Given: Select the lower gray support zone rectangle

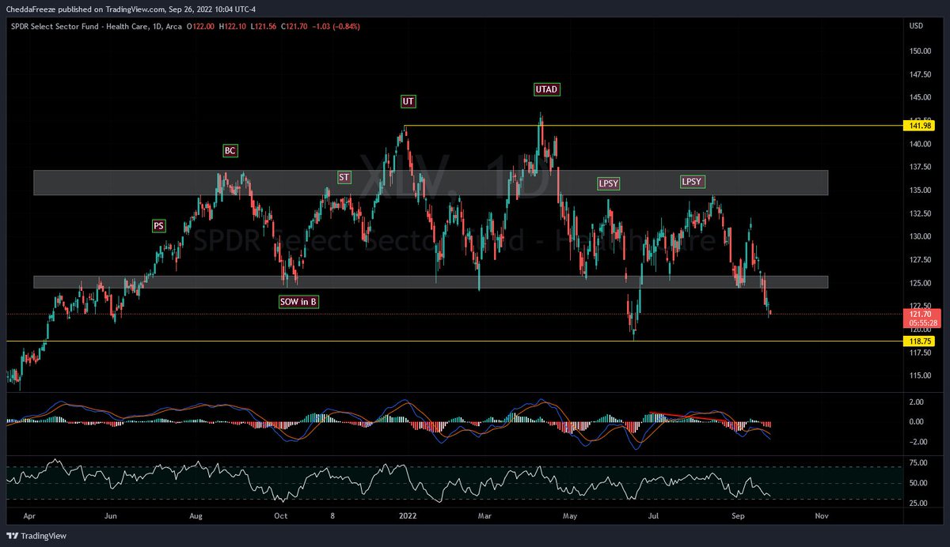Looking at the screenshot, I should tap(431, 281).
